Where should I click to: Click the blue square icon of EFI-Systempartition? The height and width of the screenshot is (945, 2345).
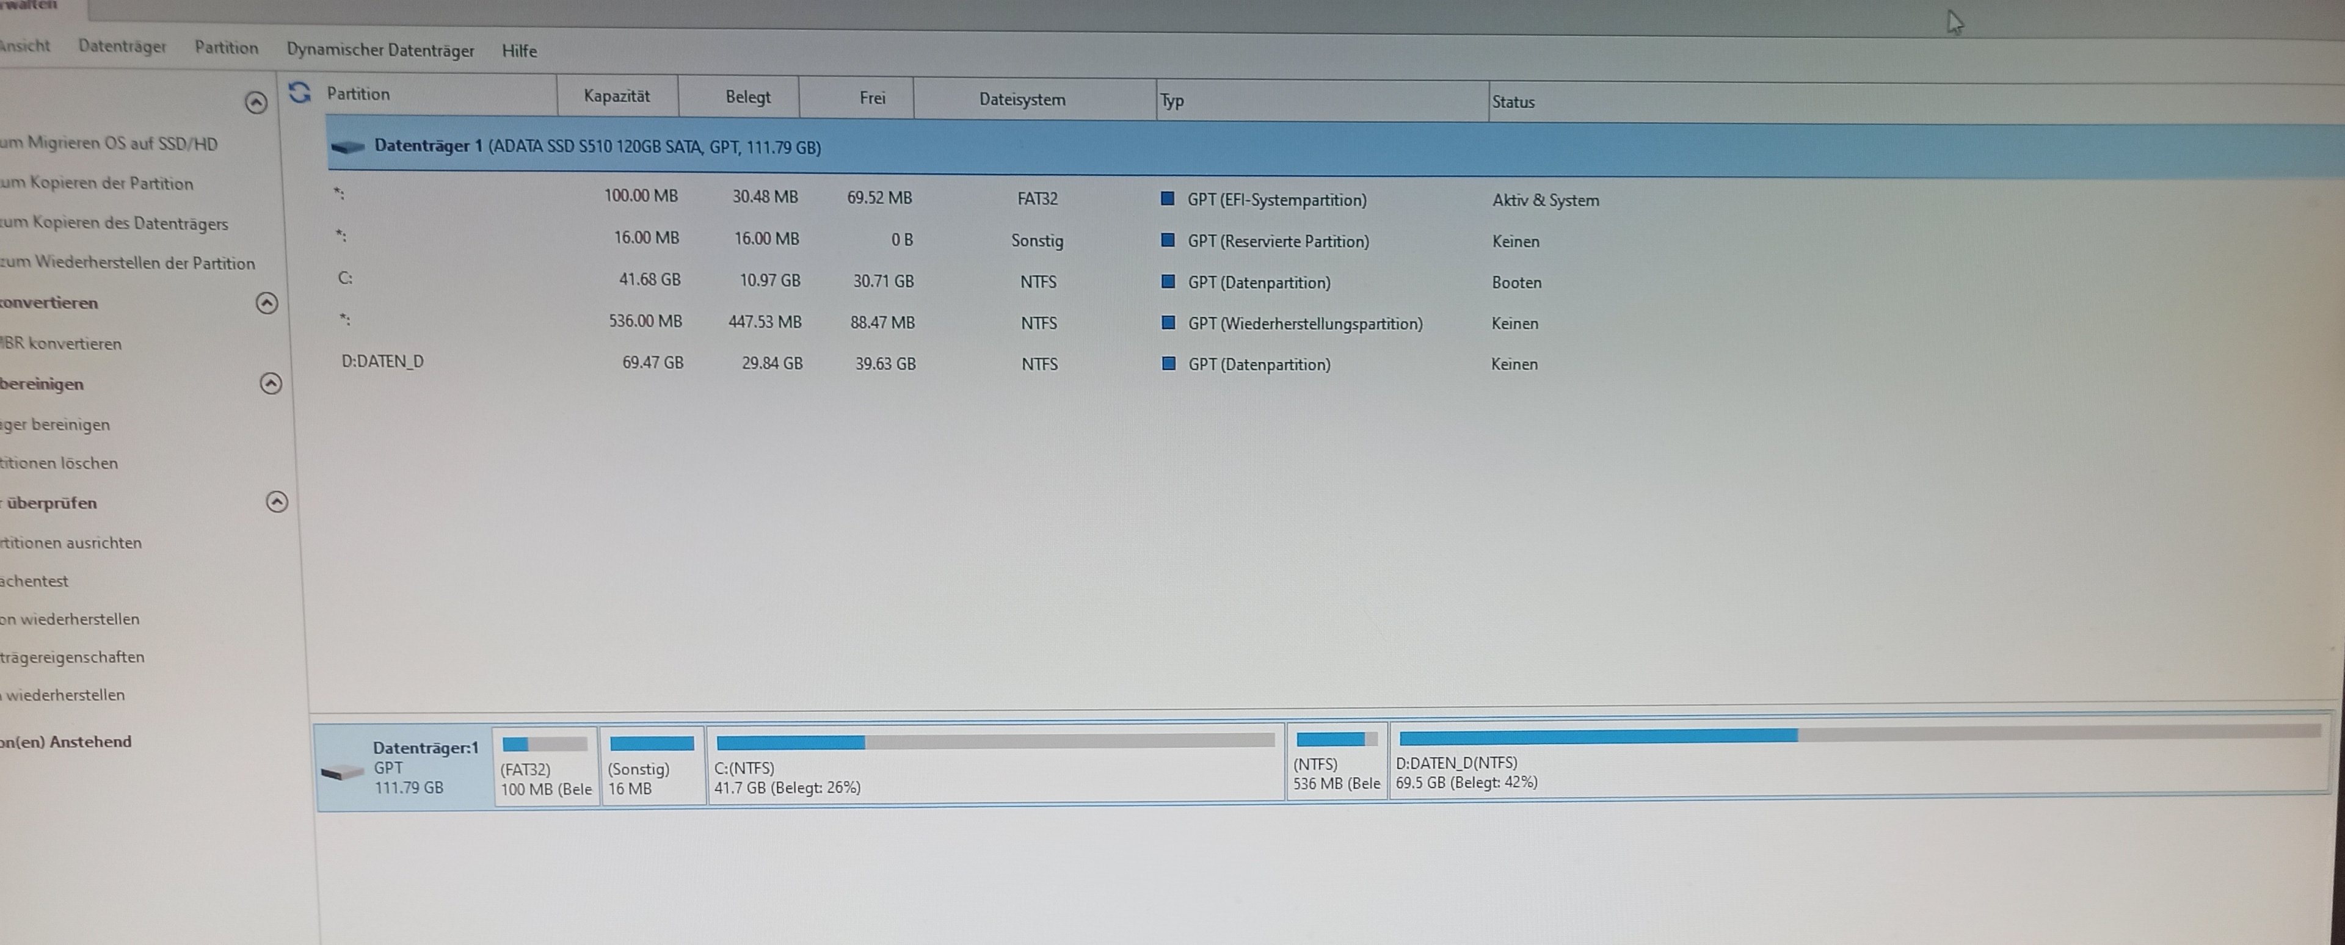[x=1167, y=198]
